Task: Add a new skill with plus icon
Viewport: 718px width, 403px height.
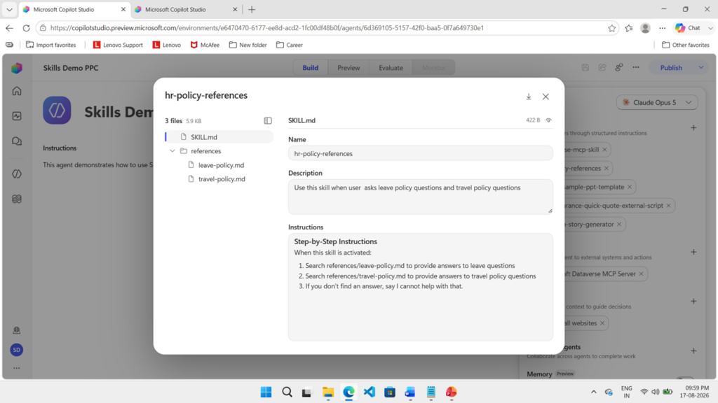Action: [693, 128]
